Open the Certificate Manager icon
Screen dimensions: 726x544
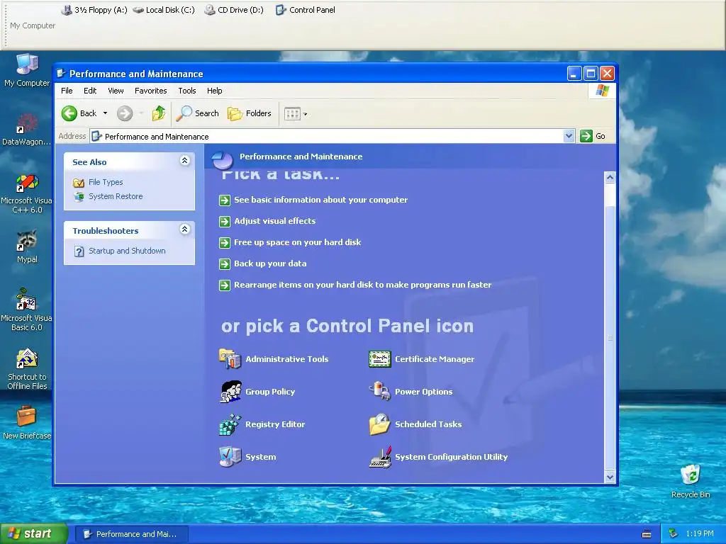(x=380, y=359)
